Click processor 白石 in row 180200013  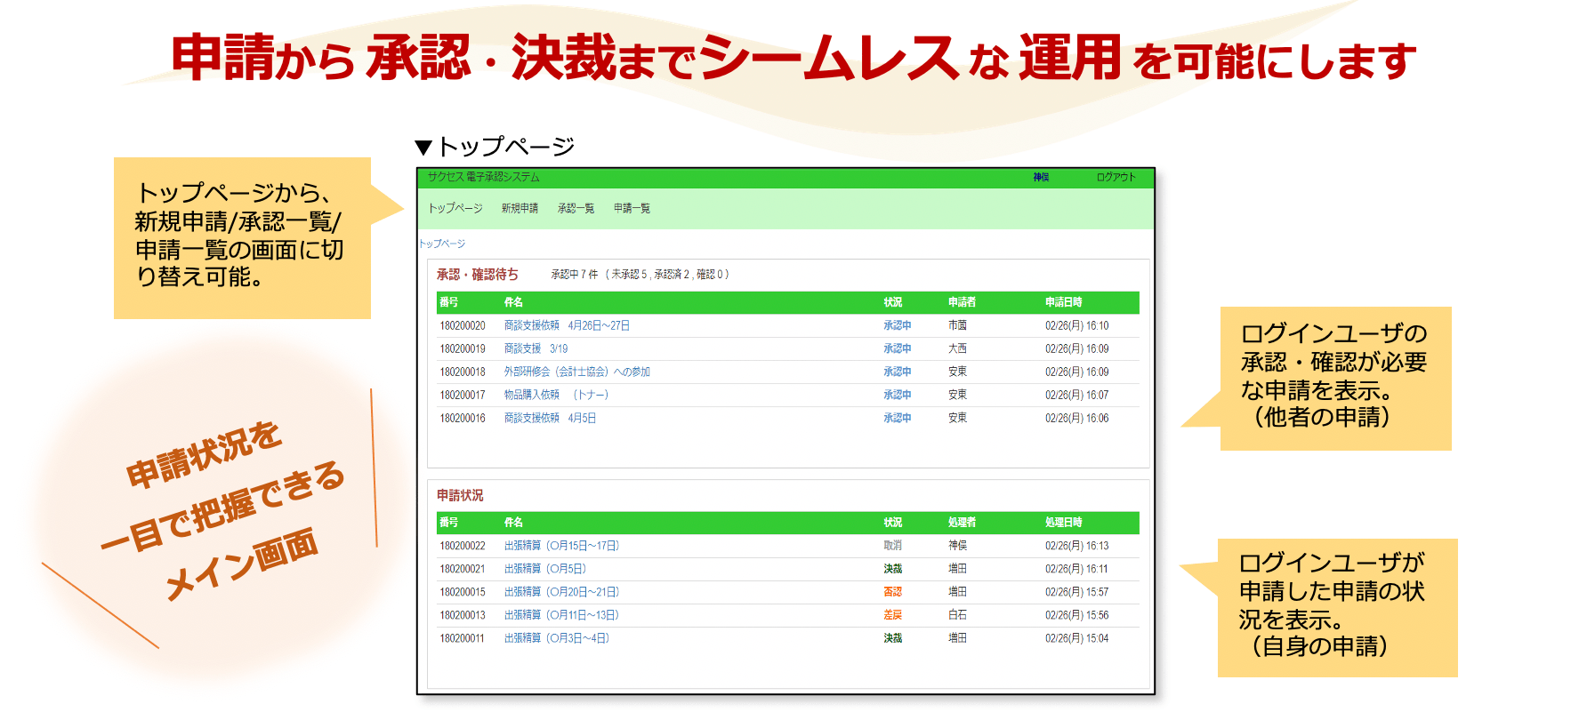957,615
